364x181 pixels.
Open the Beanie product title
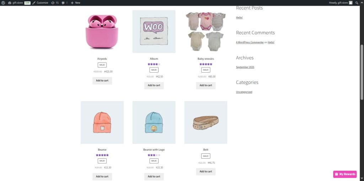102,149
